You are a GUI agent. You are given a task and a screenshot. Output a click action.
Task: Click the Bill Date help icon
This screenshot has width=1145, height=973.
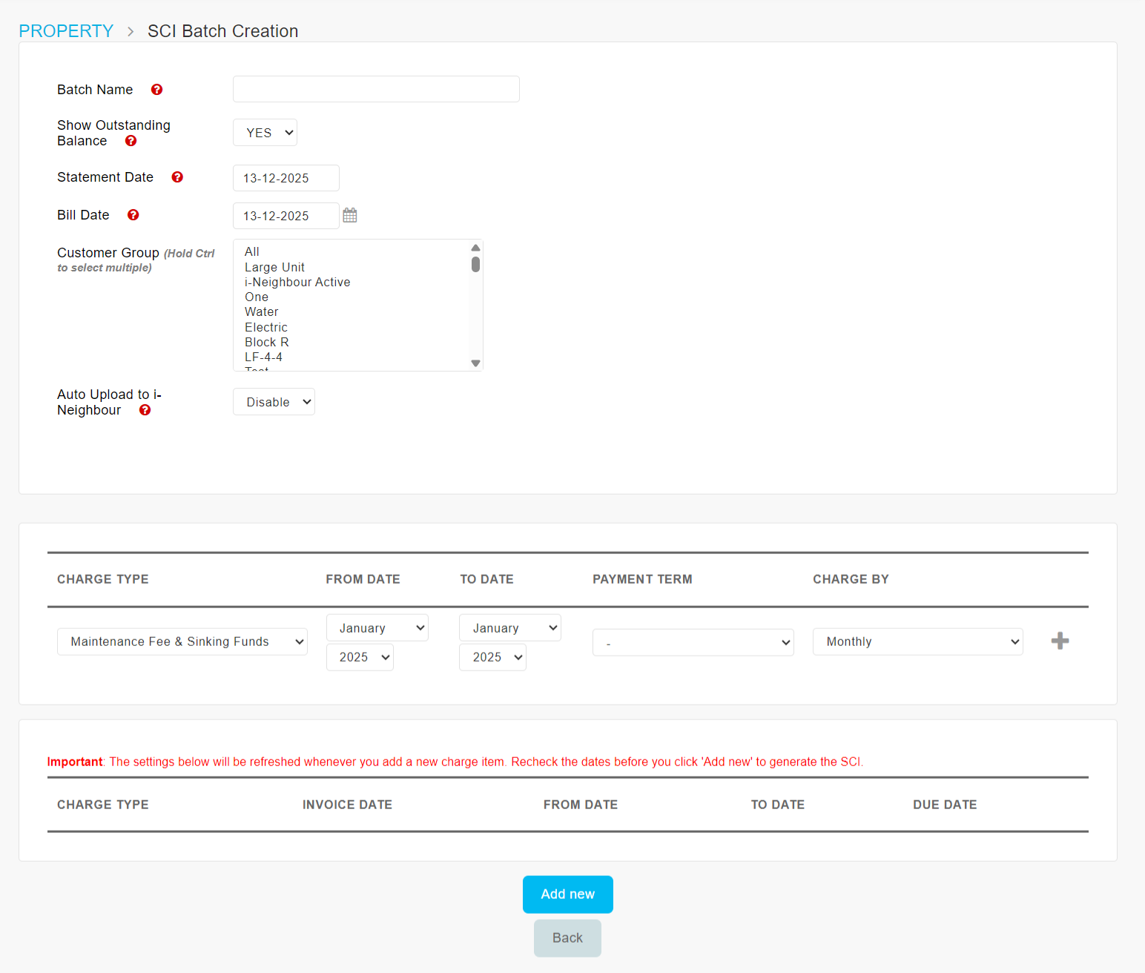(133, 215)
